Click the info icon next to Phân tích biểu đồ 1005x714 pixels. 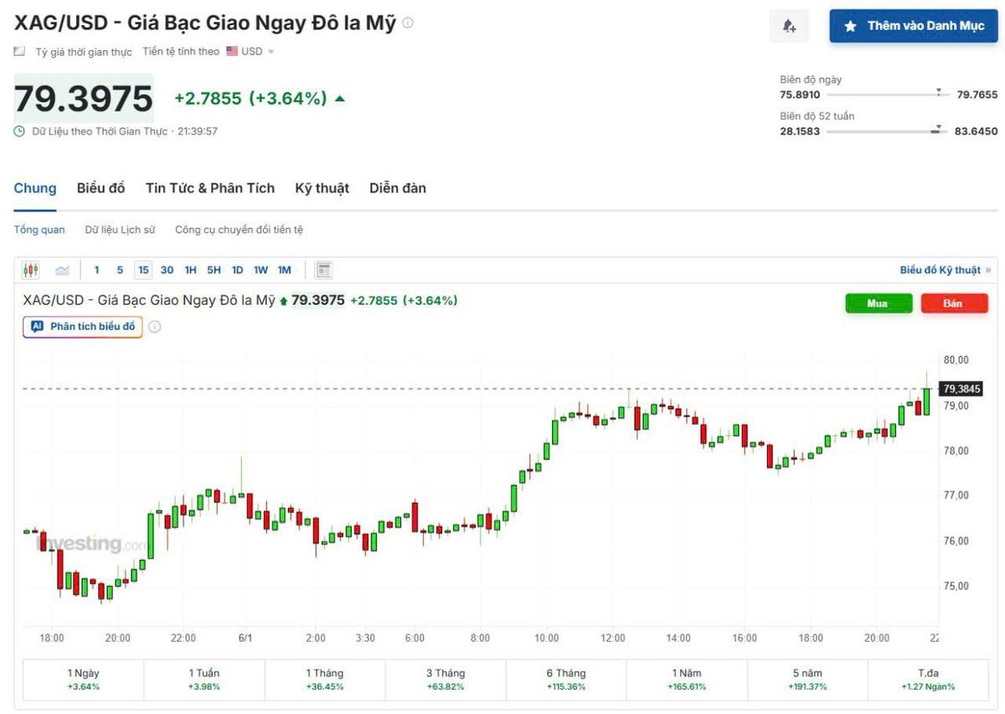(x=154, y=327)
